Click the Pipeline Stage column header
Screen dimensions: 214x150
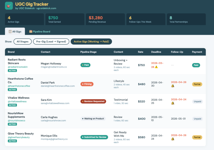click(x=89, y=52)
